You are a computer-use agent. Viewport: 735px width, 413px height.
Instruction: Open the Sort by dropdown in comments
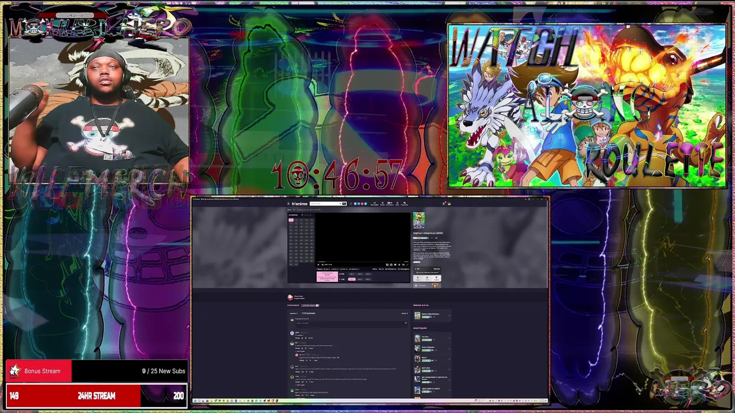point(404,313)
